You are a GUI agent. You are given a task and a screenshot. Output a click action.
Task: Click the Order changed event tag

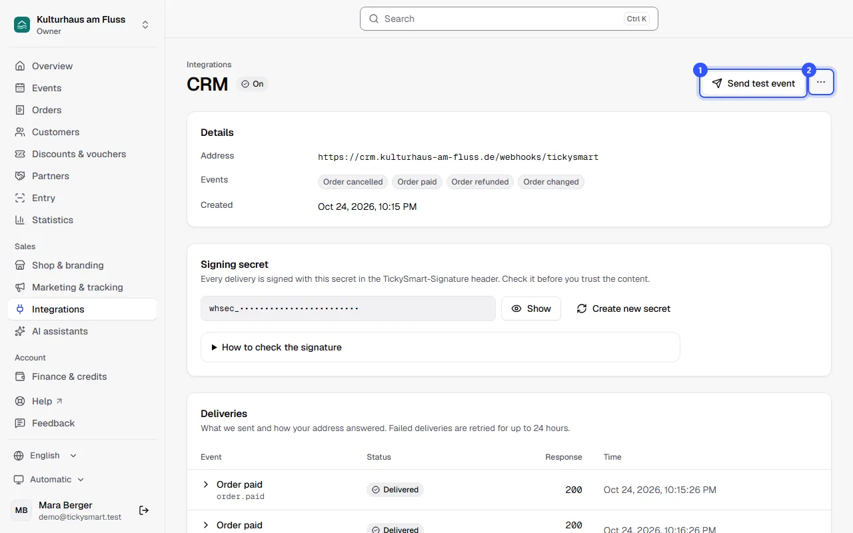click(551, 182)
